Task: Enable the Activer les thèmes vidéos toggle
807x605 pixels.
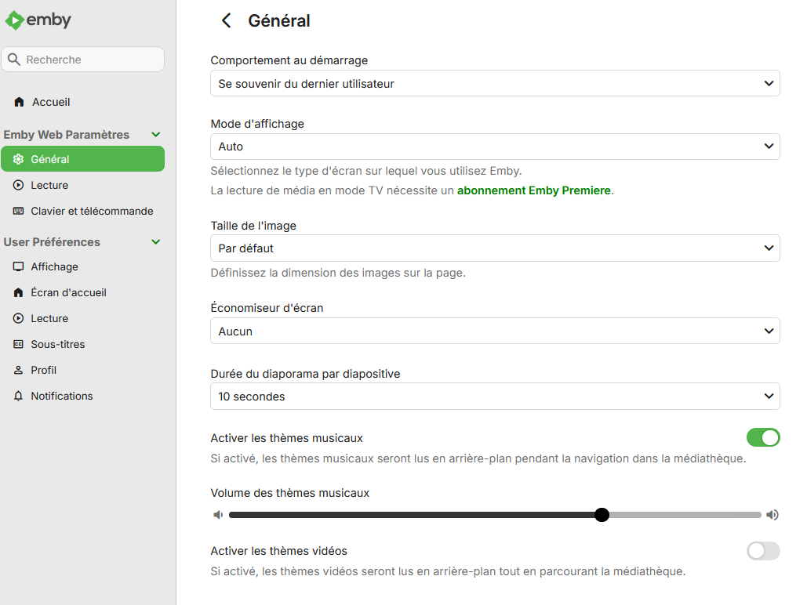Action: pos(763,551)
